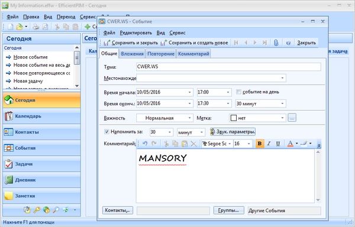The width and height of the screenshot is (355, 227).
Task: Go to first record navigation icon
Action: coord(236,43)
